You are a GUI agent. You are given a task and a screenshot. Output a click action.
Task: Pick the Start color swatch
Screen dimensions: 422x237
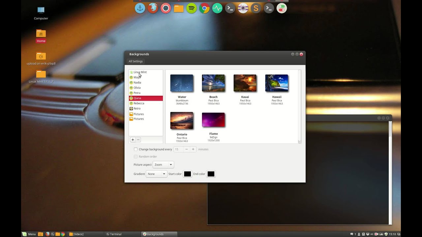(x=187, y=174)
